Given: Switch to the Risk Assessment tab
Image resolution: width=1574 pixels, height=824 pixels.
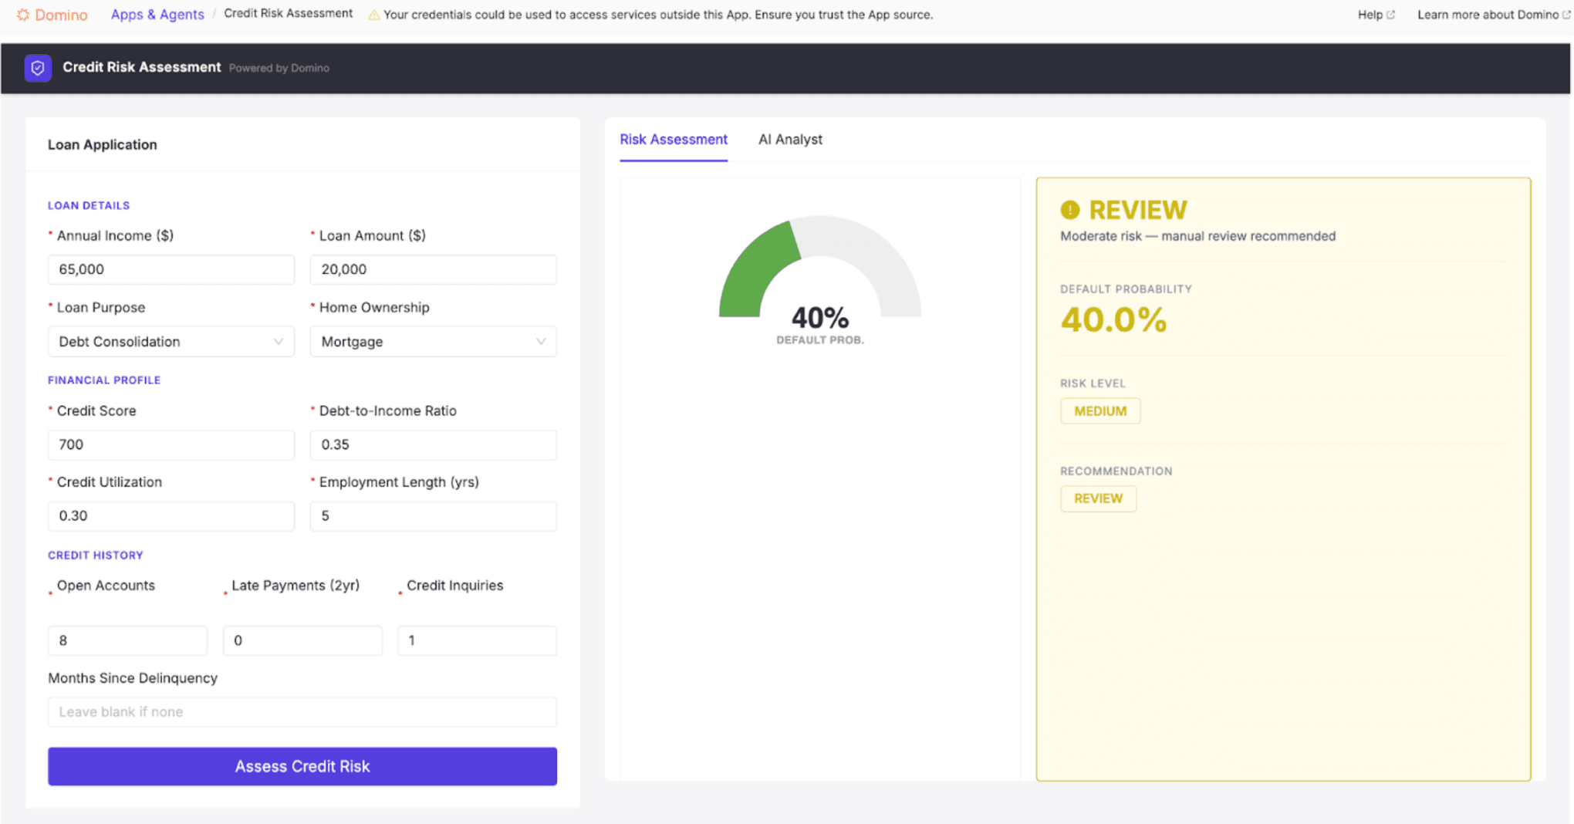Looking at the screenshot, I should 674,140.
